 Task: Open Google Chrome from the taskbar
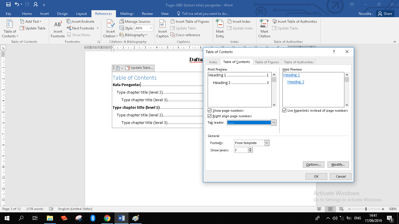pyautogui.click(x=107, y=218)
